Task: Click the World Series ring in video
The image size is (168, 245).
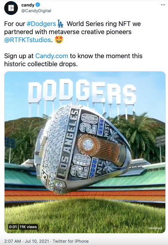Action: [83, 149]
